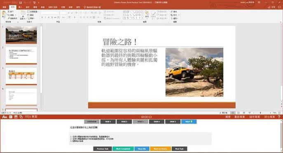Click the Next Task button

click(180, 148)
